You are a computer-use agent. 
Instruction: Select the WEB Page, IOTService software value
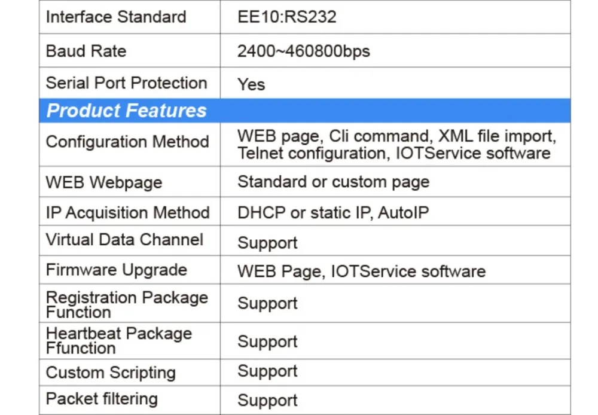point(361,271)
